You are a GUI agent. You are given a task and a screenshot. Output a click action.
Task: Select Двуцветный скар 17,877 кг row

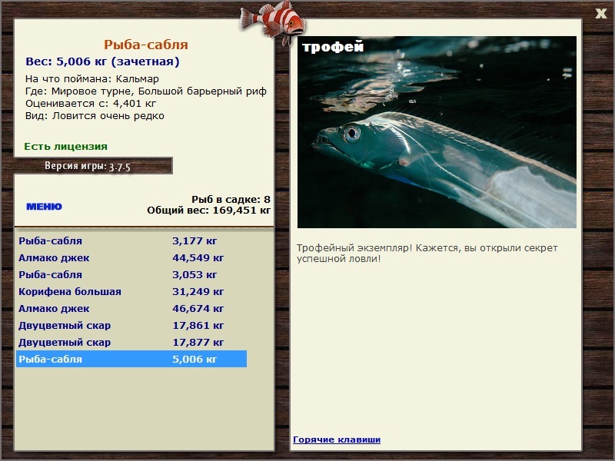pyautogui.click(x=131, y=342)
